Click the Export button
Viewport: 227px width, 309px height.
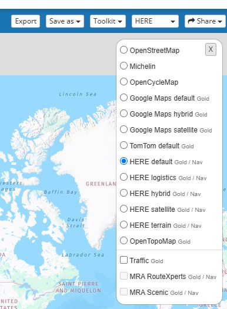tap(26, 21)
